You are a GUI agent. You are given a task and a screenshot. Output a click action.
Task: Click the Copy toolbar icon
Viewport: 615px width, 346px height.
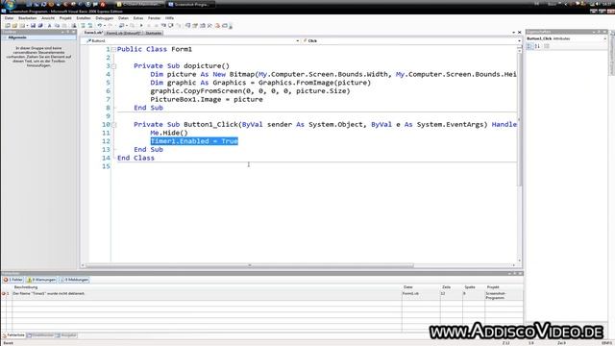57,26
